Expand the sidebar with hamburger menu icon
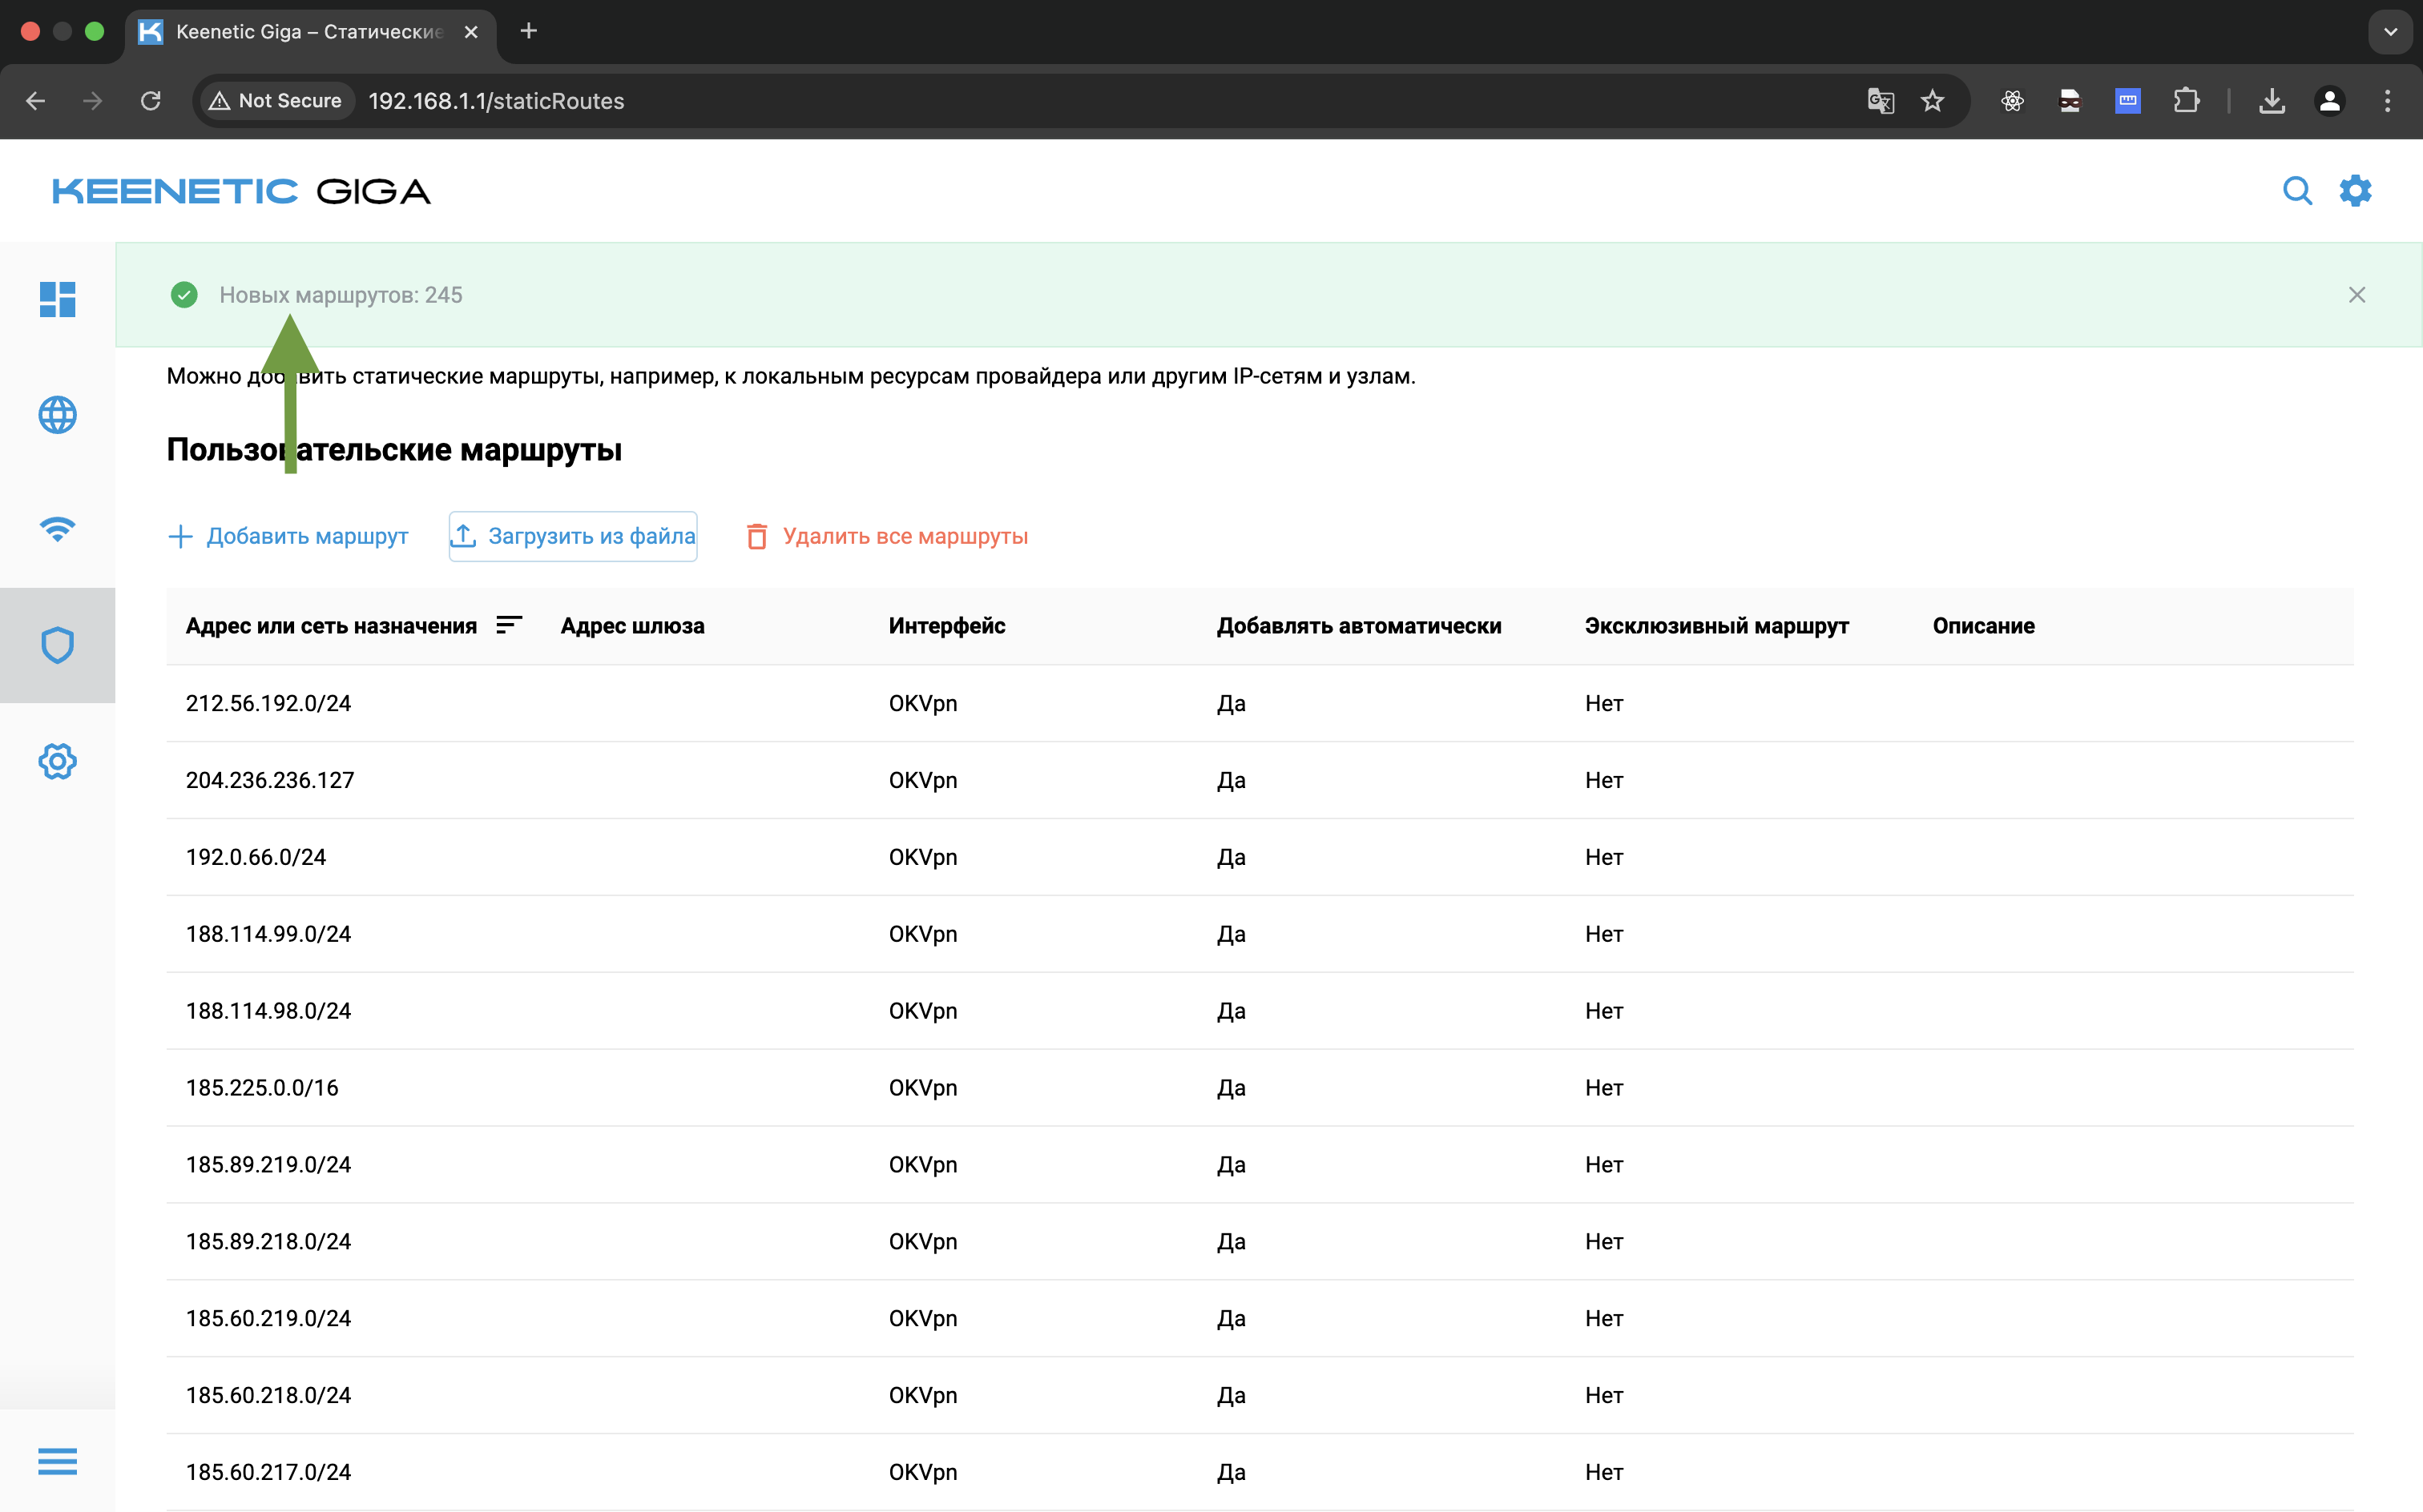Screen dimensions: 2423x1512 coord(57,1461)
